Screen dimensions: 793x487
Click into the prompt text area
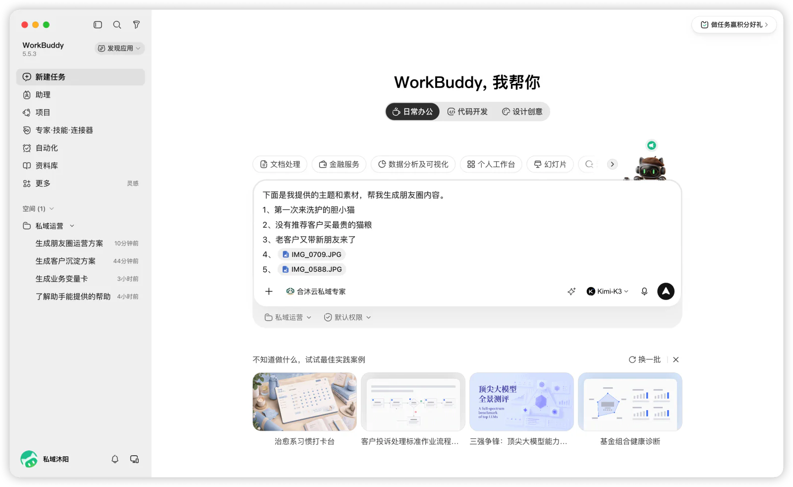point(467,232)
